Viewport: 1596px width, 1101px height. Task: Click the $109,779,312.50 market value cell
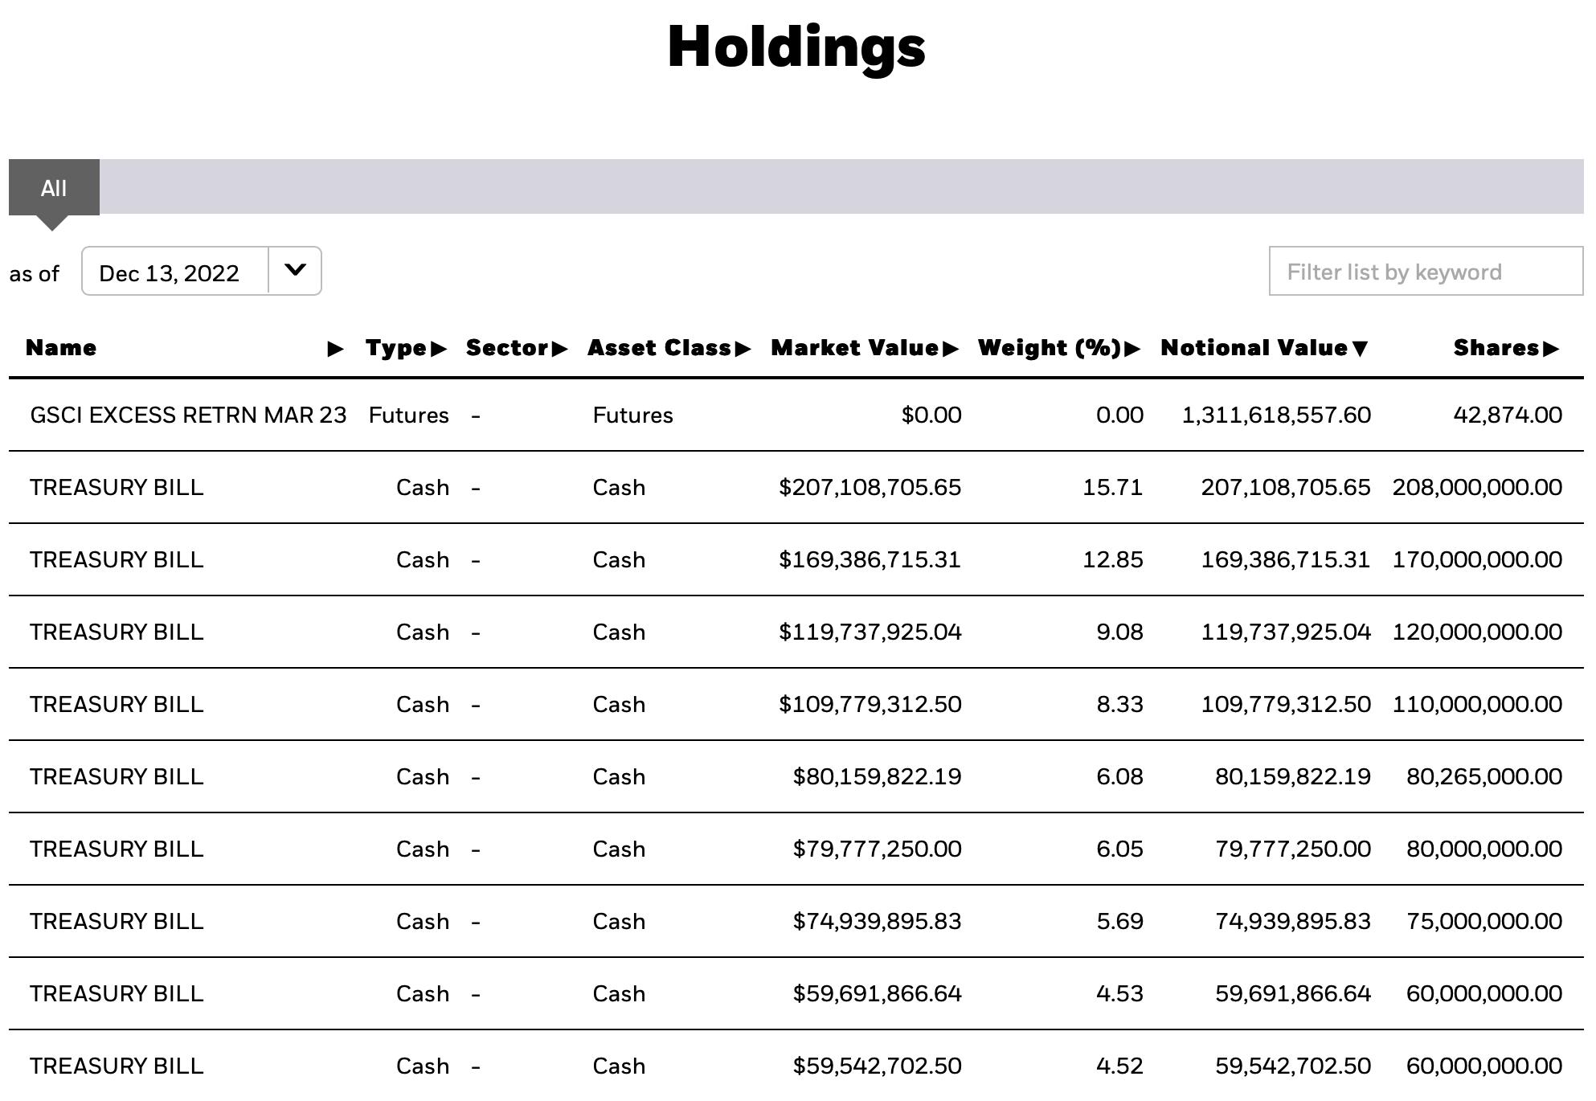[870, 704]
